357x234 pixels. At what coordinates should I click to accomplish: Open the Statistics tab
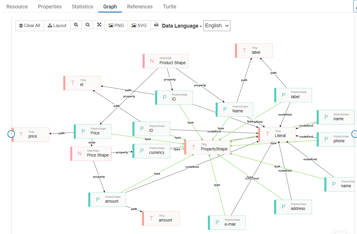click(82, 6)
